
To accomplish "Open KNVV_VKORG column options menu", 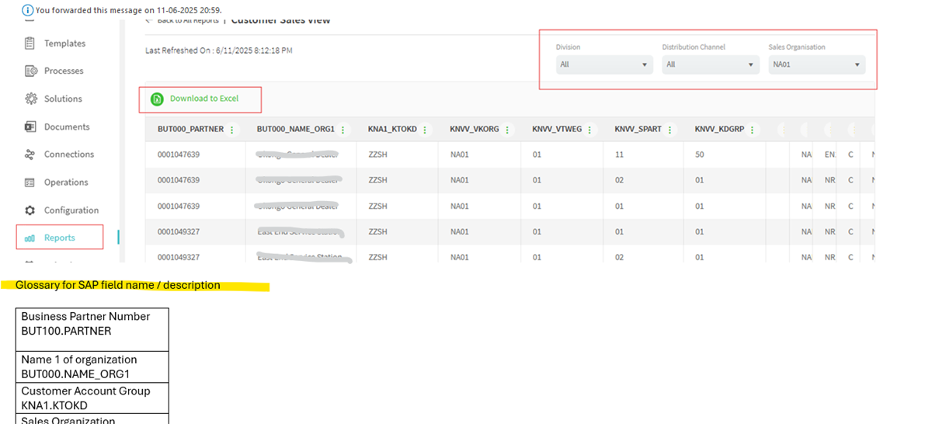I will pyautogui.click(x=507, y=130).
